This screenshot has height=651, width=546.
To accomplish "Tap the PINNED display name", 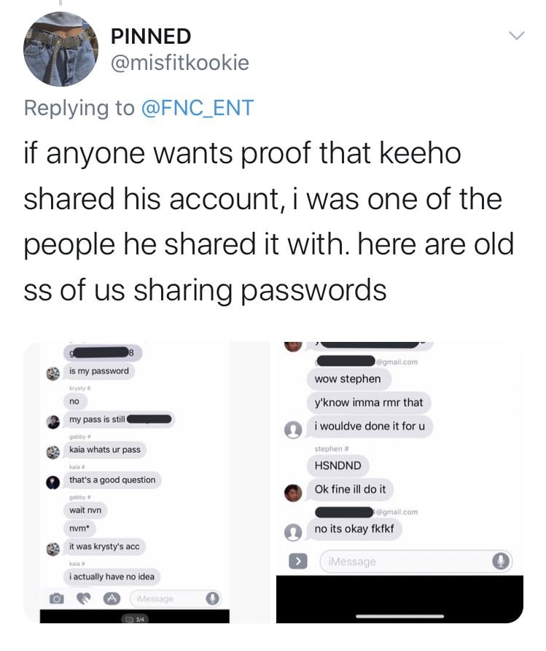I will pos(151,36).
